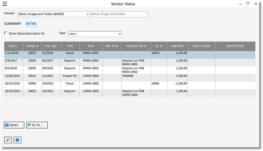Viewport: 263px width, 151px height.
Task: Click transaction number 10021
Action: (x=32, y=76)
